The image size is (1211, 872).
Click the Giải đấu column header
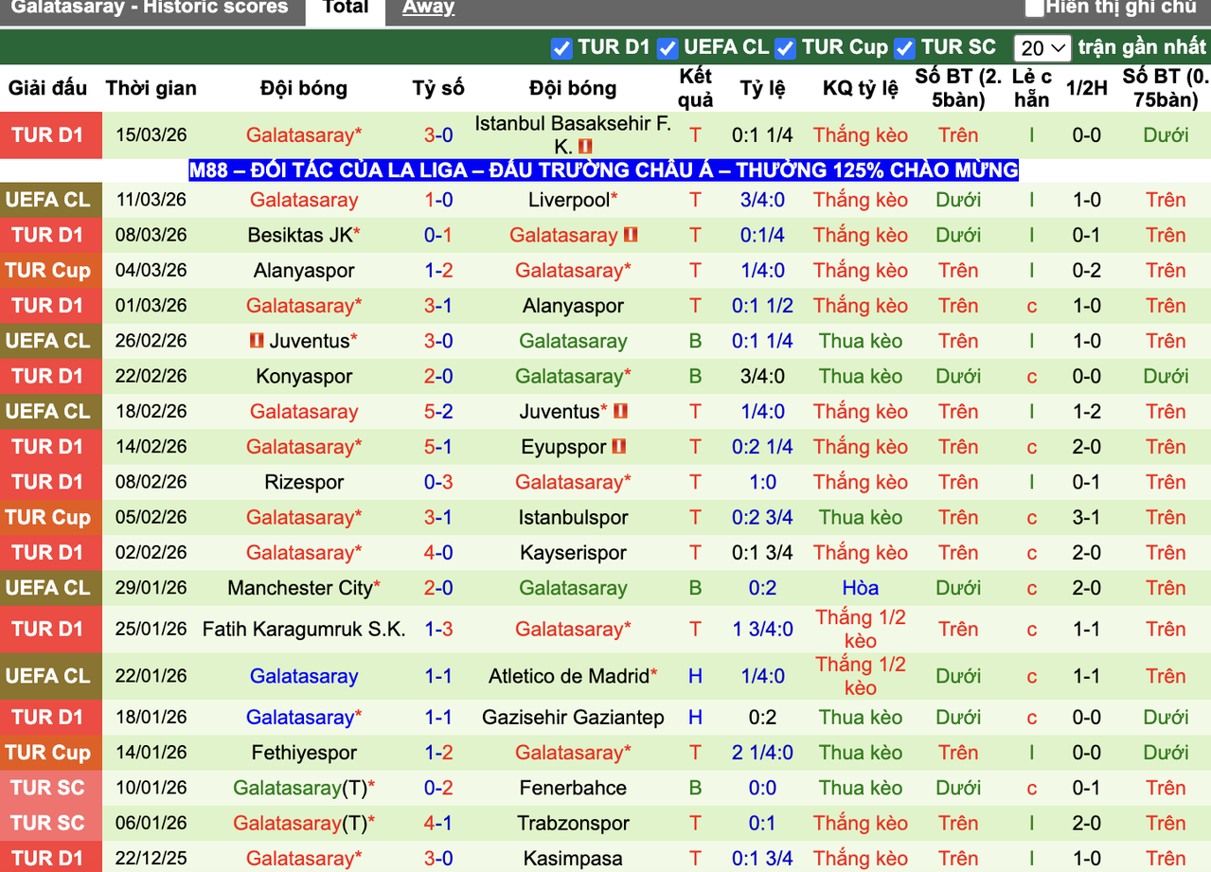click(47, 88)
